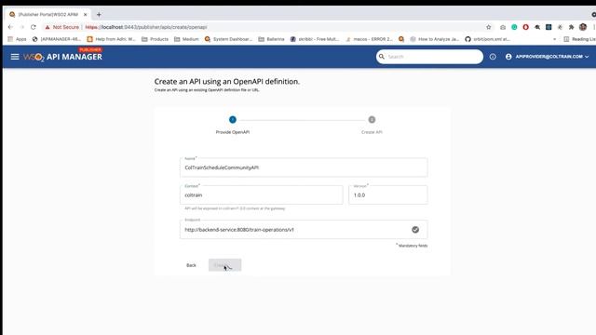Click the green circle extension icon

(514, 27)
